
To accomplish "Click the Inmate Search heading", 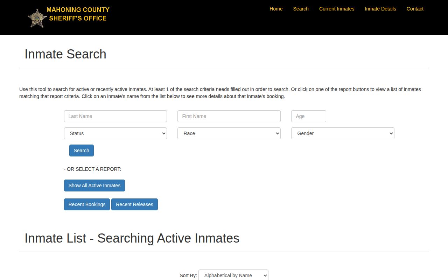I will (x=65, y=54).
